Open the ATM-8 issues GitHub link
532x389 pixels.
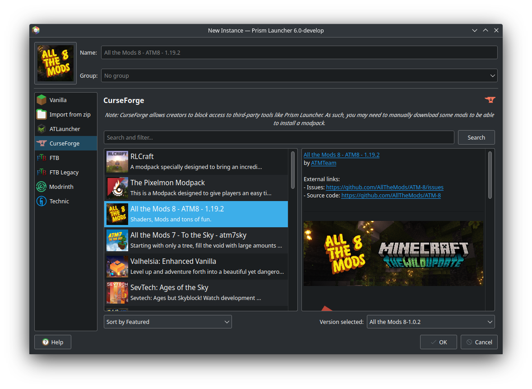384,187
